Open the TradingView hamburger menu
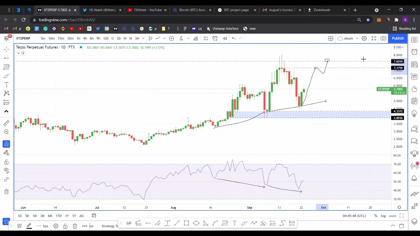420x236 pixels. [6, 38]
